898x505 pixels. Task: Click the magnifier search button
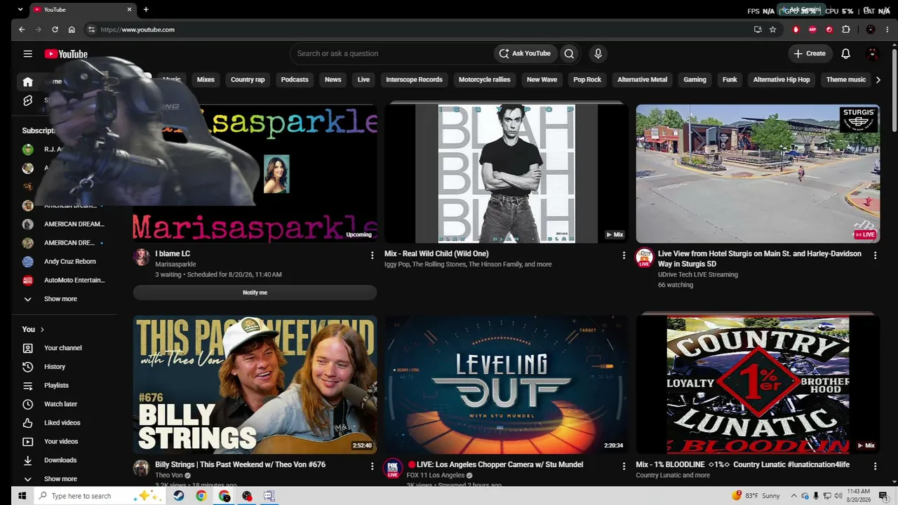[569, 53]
